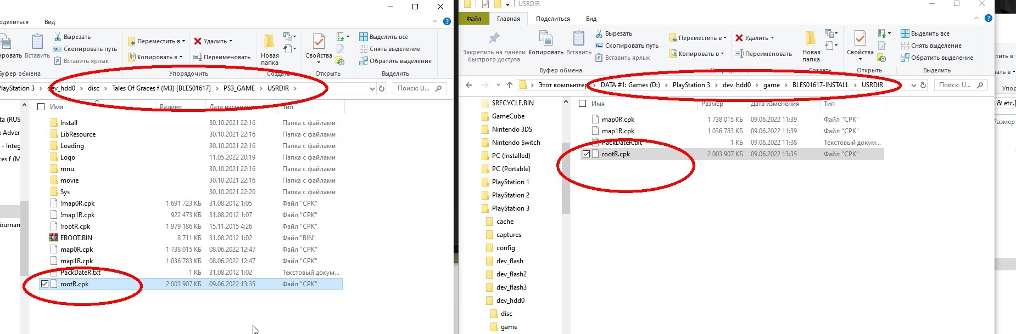Click Выделить все in left window
The image size is (1016, 334).
384,37
